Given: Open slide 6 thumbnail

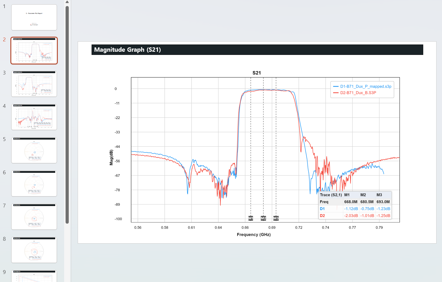Looking at the screenshot, I should (x=34, y=183).
